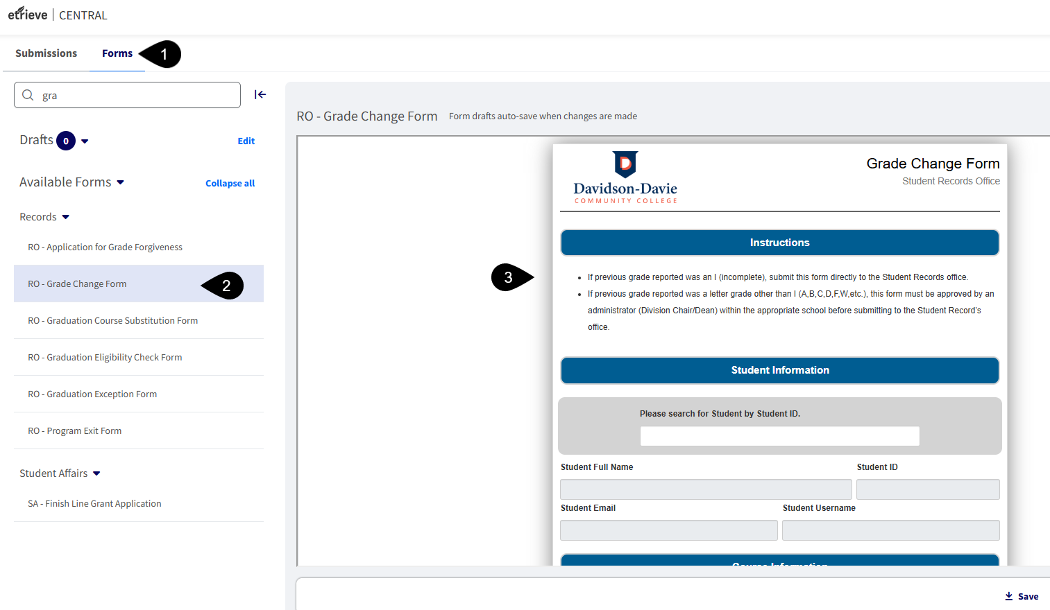1050x610 pixels.
Task: Select RO - Graduation Eligibility Check Form
Action: click(x=105, y=357)
